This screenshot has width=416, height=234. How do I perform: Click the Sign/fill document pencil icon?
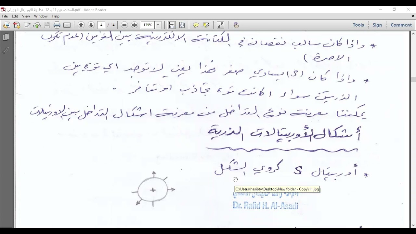(27, 25)
